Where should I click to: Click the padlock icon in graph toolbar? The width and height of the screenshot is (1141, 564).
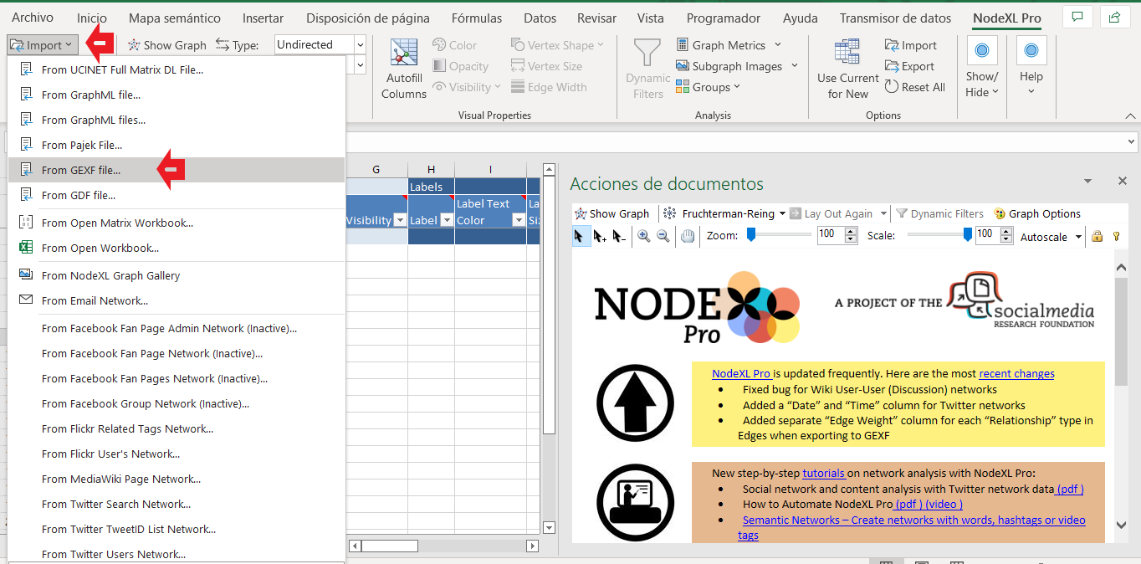[1098, 237]
